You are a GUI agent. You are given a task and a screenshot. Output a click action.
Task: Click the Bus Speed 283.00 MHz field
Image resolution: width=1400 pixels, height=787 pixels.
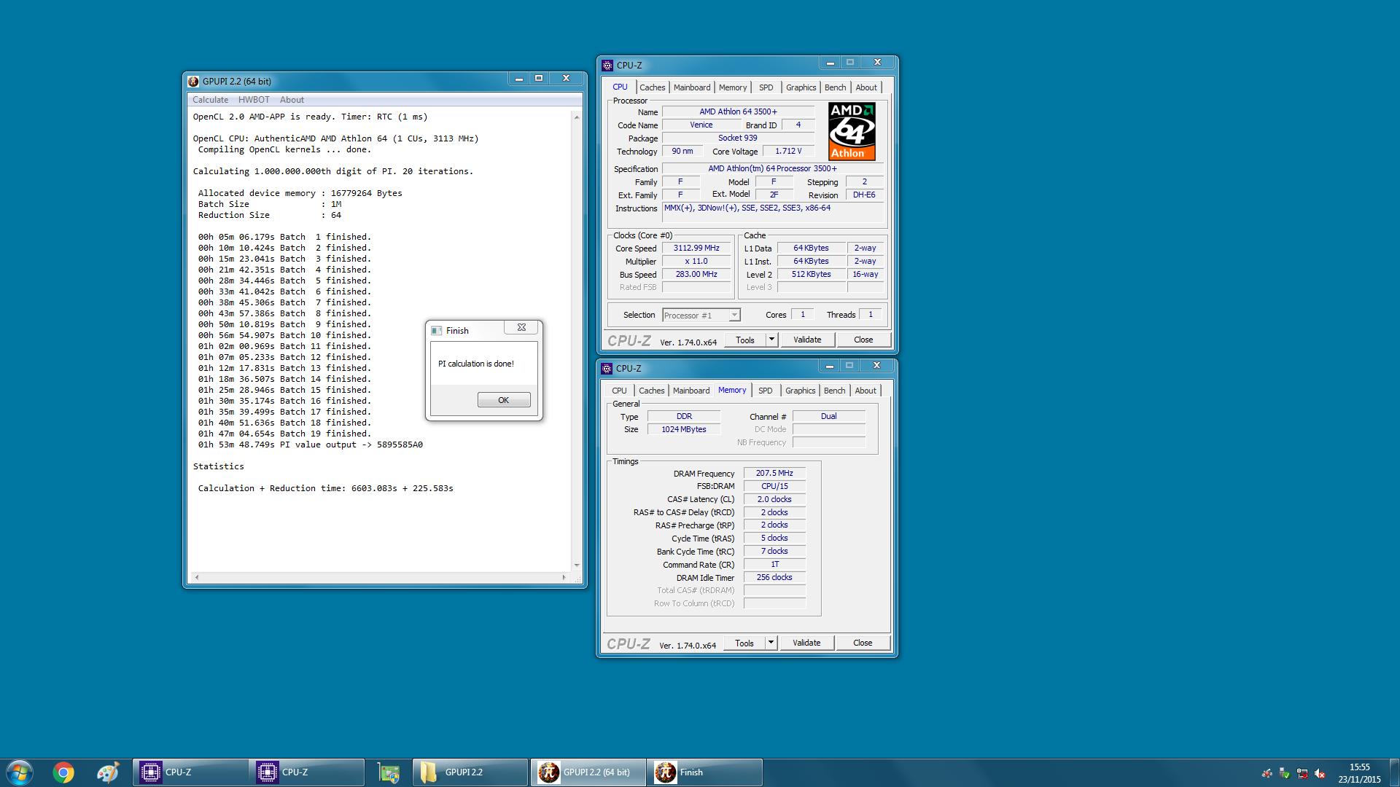tap(696, 275)
